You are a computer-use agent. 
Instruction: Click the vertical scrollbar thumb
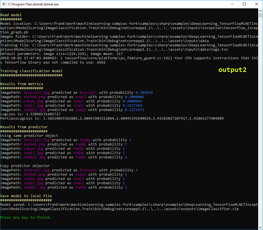coord(260,15)
